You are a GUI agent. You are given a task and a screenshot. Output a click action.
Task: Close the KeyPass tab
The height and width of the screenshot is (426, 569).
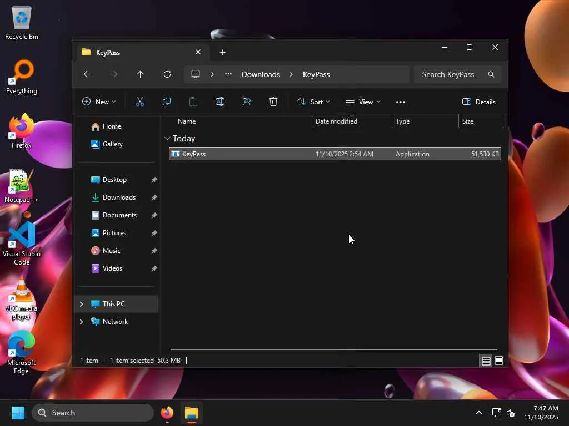point(198,52)
